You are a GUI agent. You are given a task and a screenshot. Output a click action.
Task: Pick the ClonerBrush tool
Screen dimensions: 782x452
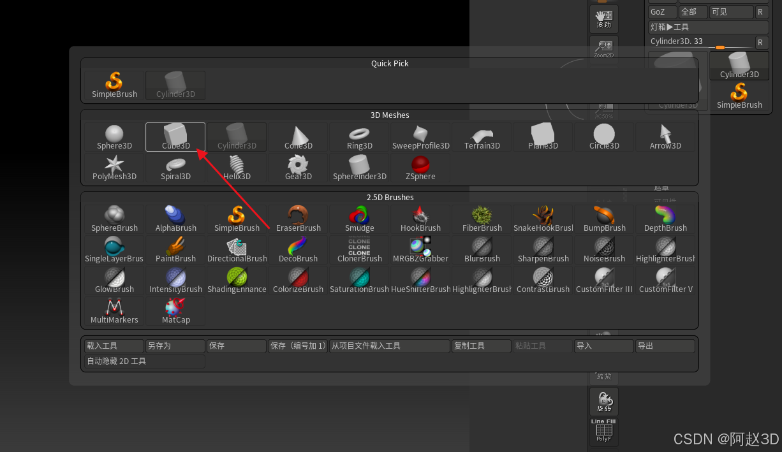click(x=359, y=250)
